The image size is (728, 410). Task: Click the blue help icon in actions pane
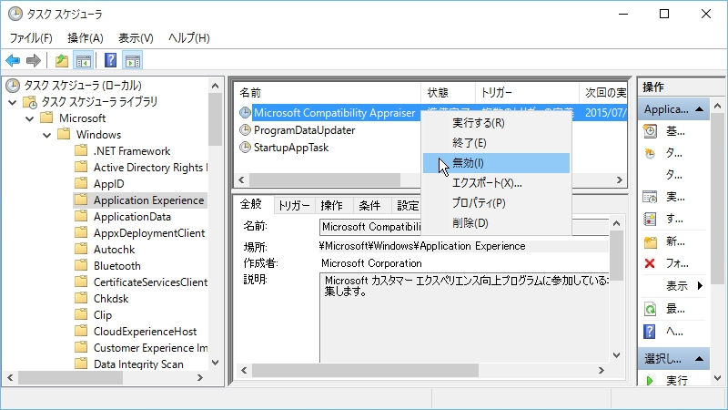(x=650, y=332)
